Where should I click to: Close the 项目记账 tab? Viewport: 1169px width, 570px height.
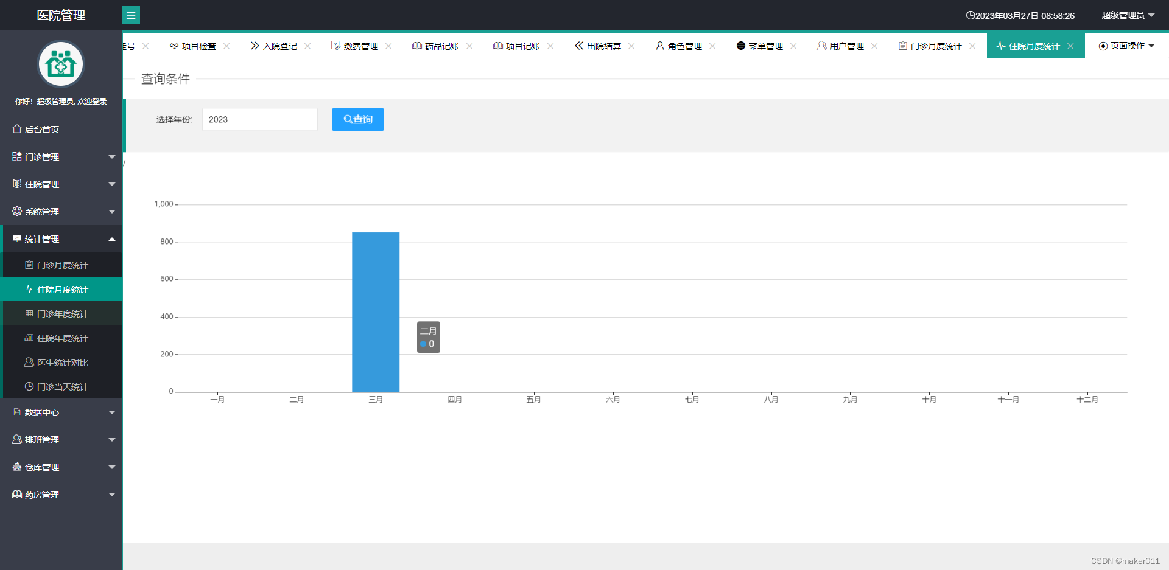click(x=550, y=46)
